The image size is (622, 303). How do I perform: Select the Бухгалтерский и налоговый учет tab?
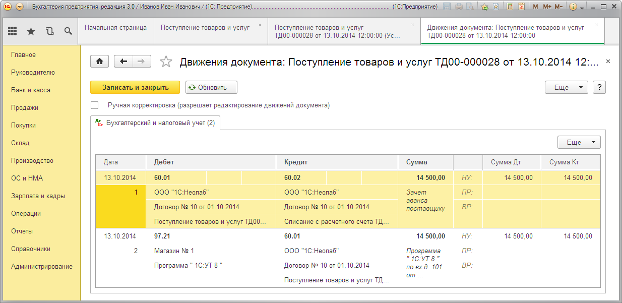(155, 123)
